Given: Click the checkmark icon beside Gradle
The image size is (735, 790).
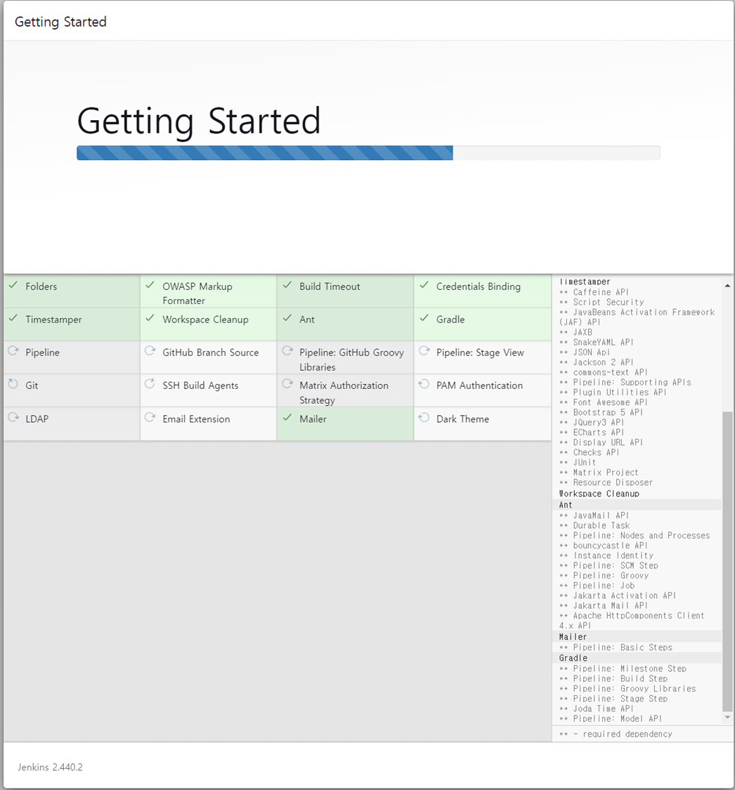Looking at the screenshot, I should point(424,318).
